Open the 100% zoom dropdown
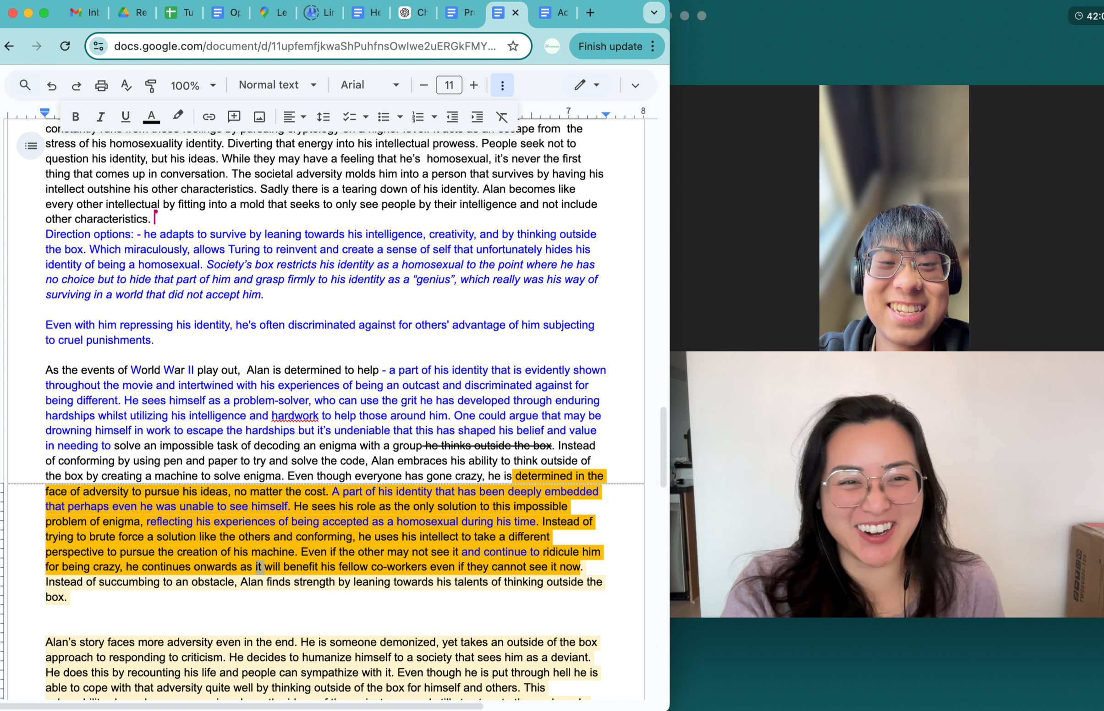 192,86
